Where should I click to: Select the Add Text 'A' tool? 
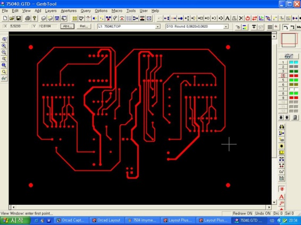228,18
